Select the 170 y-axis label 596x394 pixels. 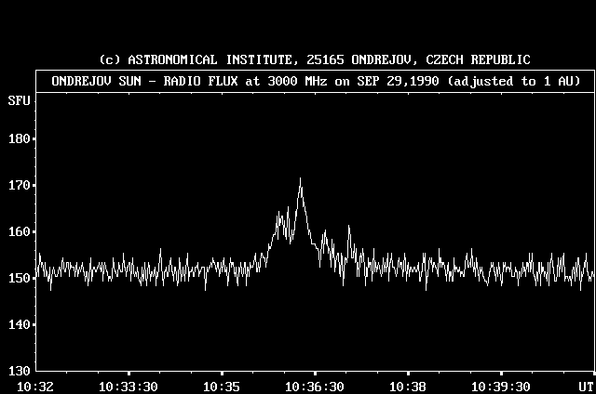18,185
